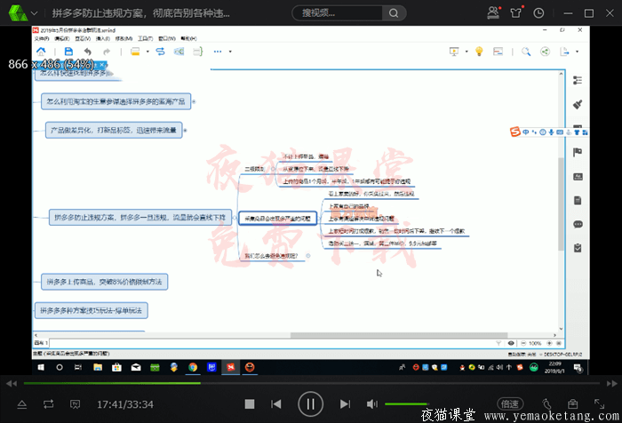
Task: Skip to the next video
Action: [345, 404]
